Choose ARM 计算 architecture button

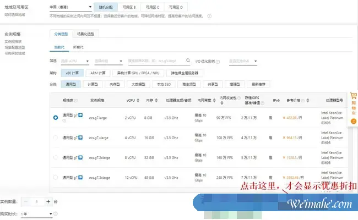point(97,73)
